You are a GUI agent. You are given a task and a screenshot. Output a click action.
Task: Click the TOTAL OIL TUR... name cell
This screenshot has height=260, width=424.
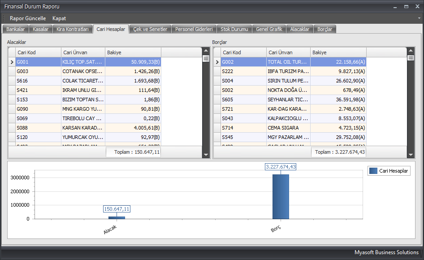288,62
